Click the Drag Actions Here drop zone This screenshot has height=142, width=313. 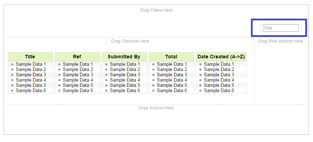pos(156,108)
